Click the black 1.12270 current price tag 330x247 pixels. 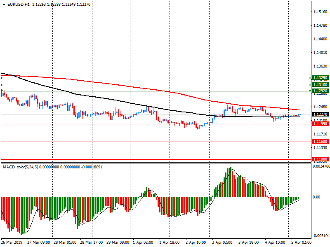pos(319,114)
